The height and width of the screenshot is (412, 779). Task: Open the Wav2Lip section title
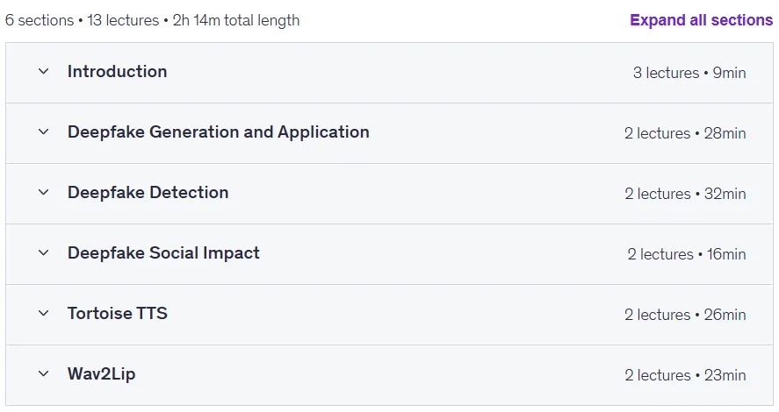click(x=101, y=373)
